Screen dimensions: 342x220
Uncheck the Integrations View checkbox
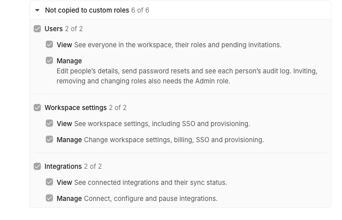(49, 182)
